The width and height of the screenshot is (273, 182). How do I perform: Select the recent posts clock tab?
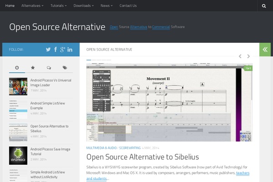tap(17, 68)
